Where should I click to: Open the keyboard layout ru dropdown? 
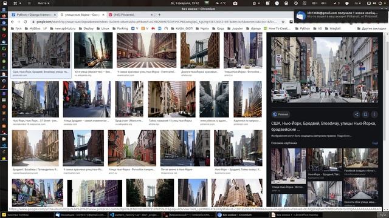[x=357, y=3]
